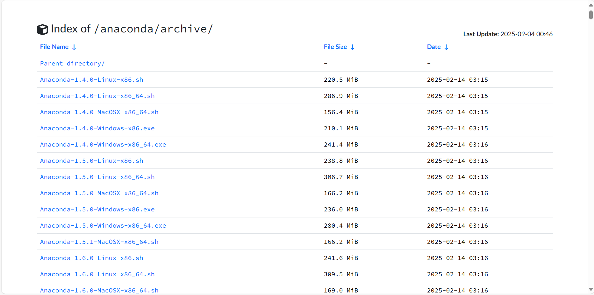Open Anaconda-1.4.0-MacOSX-x86_64.sh link
The width and height of the screenshot is (594, 295).
(99, 112)
